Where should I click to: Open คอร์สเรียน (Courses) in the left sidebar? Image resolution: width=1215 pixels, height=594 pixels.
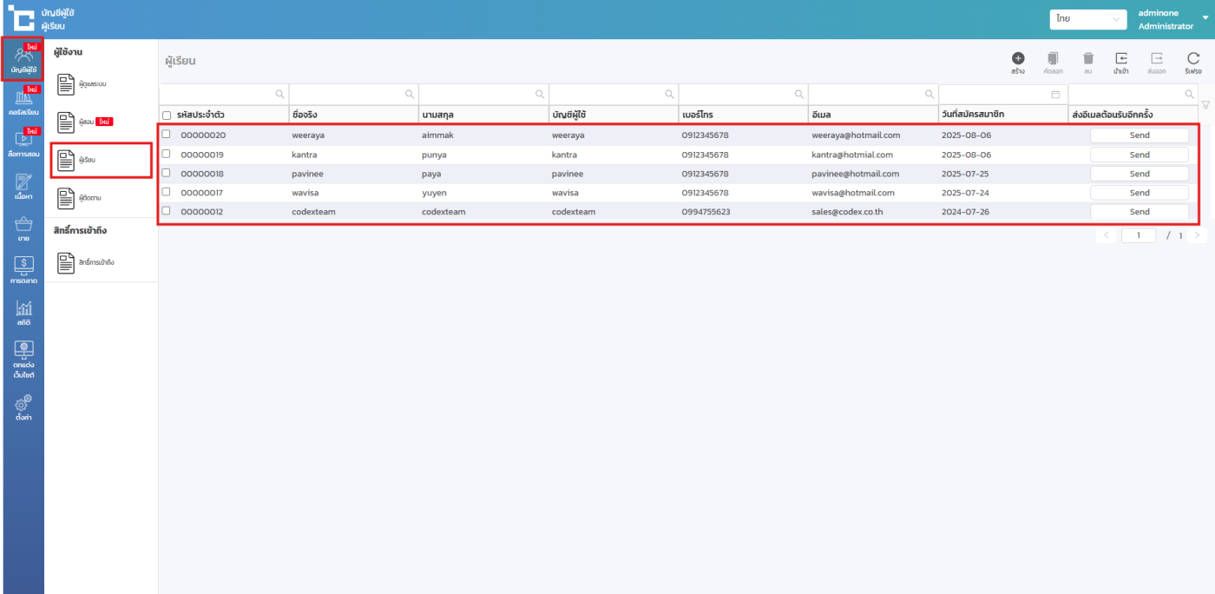point(23,102)
